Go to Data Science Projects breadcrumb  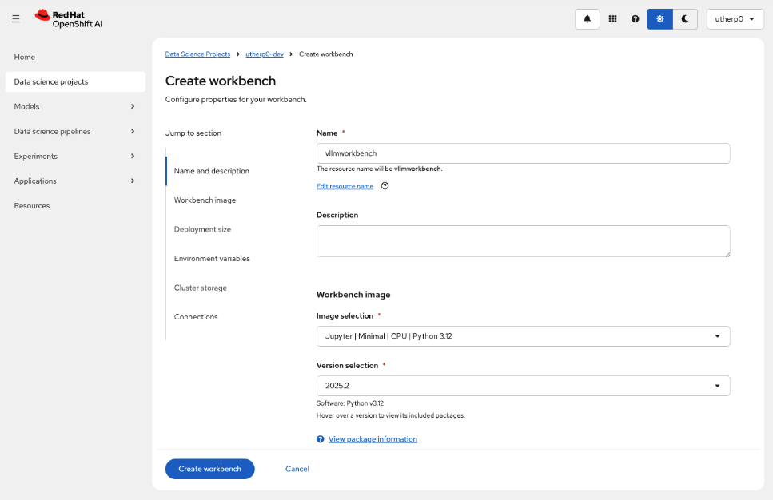click(197, 54)
